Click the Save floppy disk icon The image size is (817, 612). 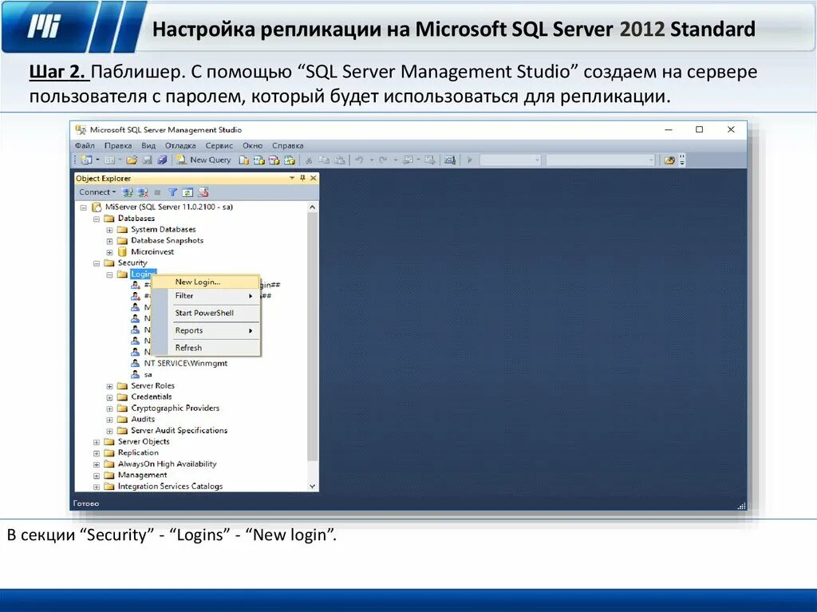coord(147,160)
